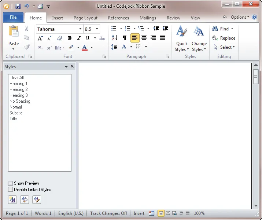
Task: Open the Font dialog launcher
Action: click(104, 56)
